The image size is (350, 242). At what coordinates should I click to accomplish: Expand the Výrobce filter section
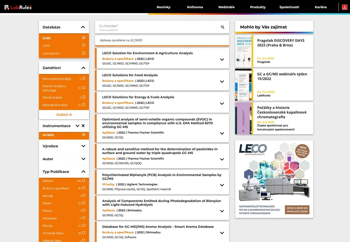83,146
